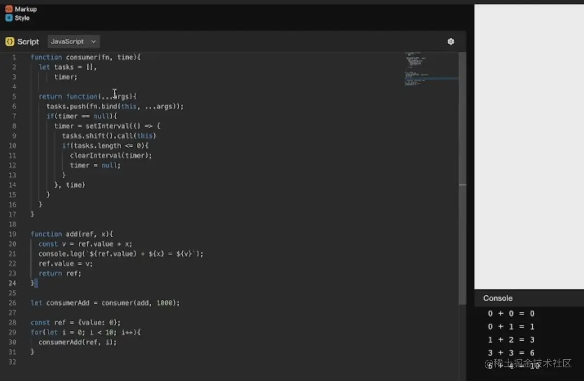This screenshot has width=584, height=381.
Task: Click on 'tasks.shift().call(this)' line
Action: (109, 136)
